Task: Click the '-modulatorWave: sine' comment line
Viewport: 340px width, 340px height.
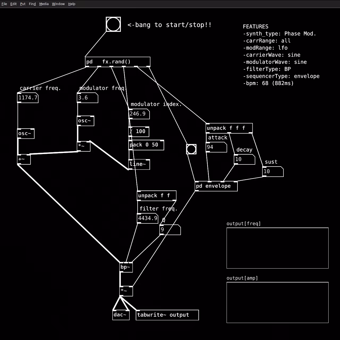Action: 275,62
